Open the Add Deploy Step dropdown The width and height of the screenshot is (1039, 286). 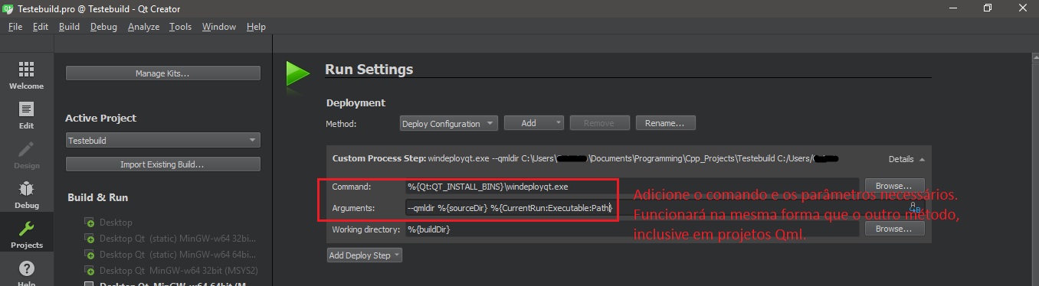(x=365, y=255)
